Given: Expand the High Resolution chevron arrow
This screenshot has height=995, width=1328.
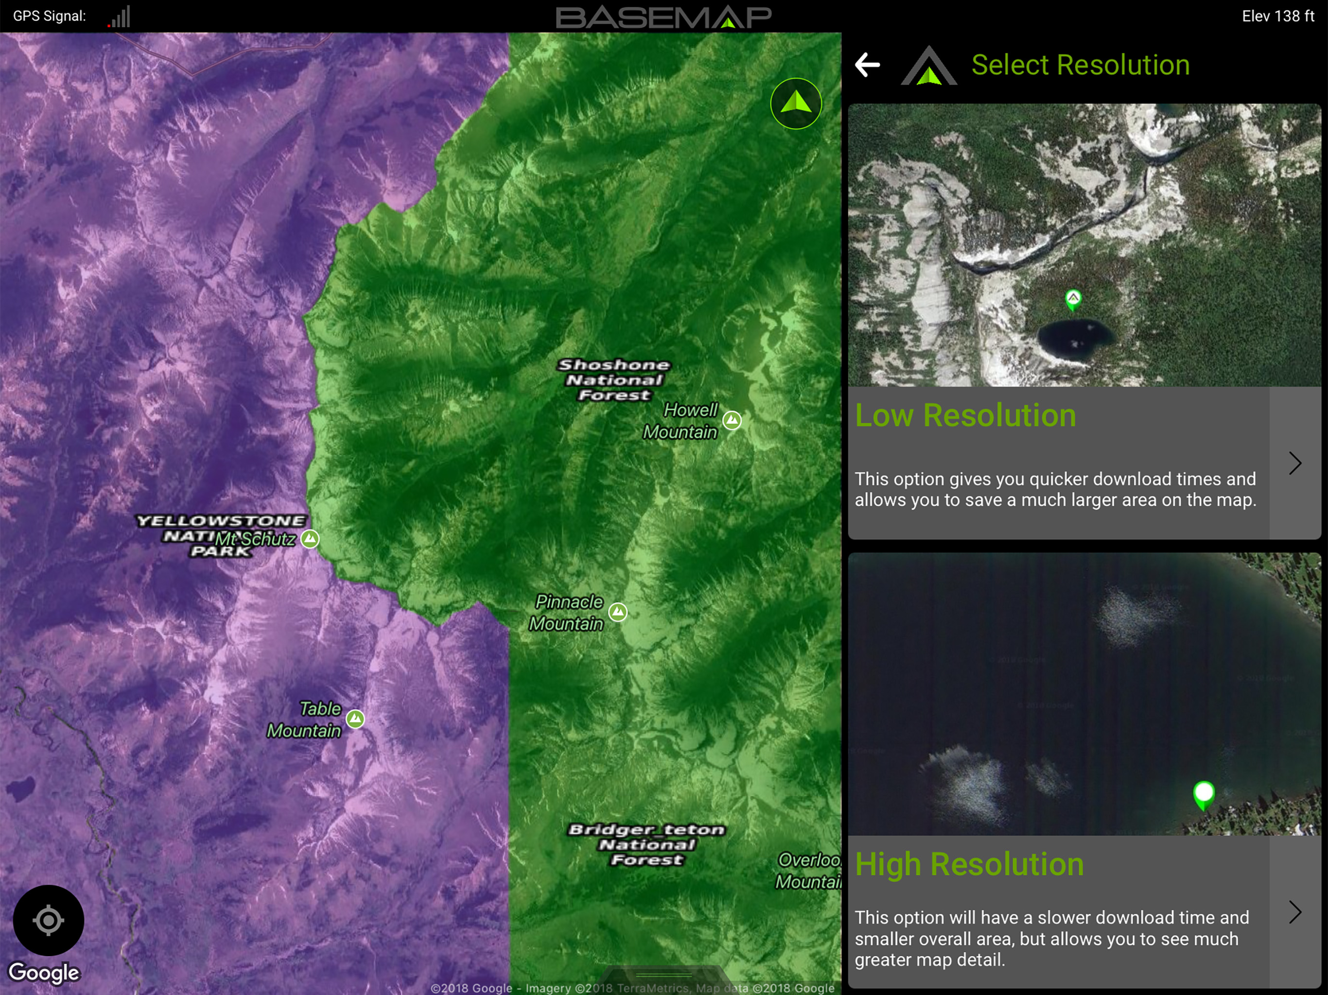Looking at the screenshot, I should point(1295,912).
